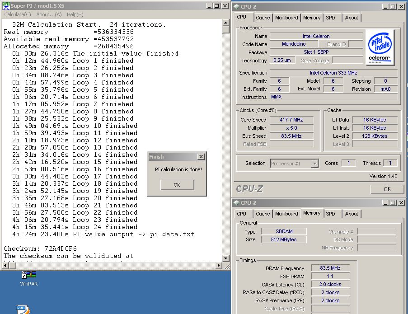Open the About...(A) menu in Super PI
Viewport: 408px width, 314px height.
[x=49, y=14]
